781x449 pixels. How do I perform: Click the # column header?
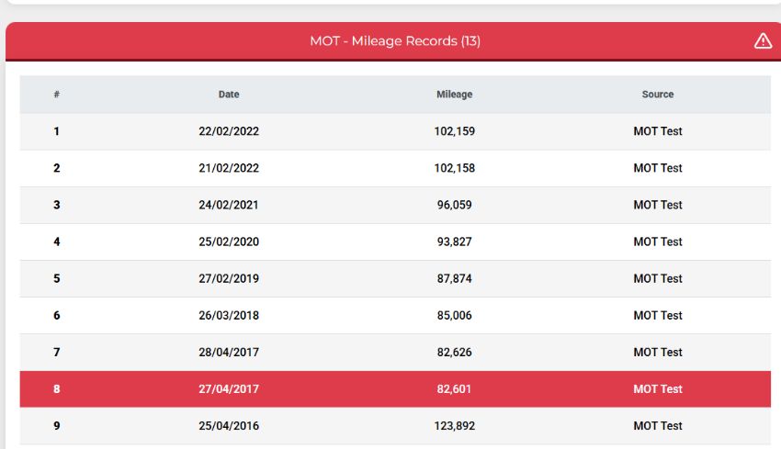point(57,95)
